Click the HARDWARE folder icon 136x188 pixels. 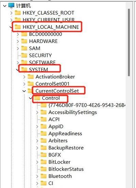(x=24, y=41)
